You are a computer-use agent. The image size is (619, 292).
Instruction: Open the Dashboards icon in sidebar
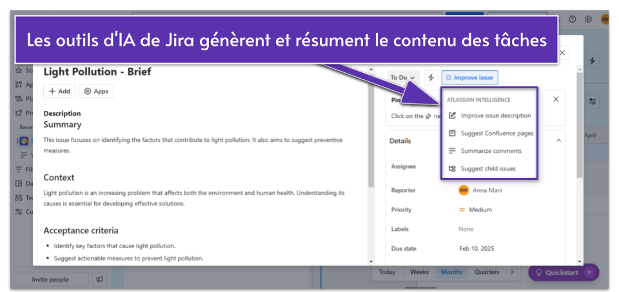pyautogui.click(x=19, y=184)
